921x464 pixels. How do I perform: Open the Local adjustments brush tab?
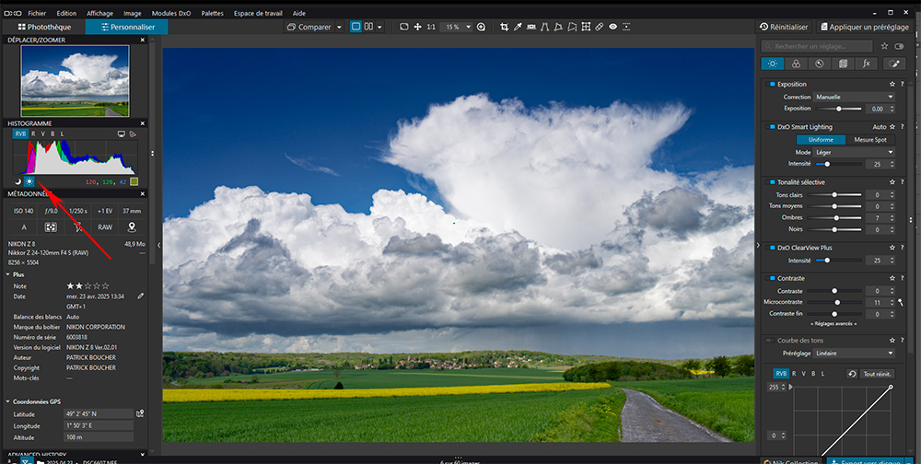click(894, 64)
